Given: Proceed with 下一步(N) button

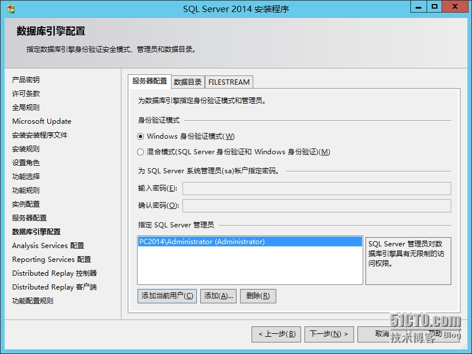Looking at the screenshot, I should tap(329, 334).
